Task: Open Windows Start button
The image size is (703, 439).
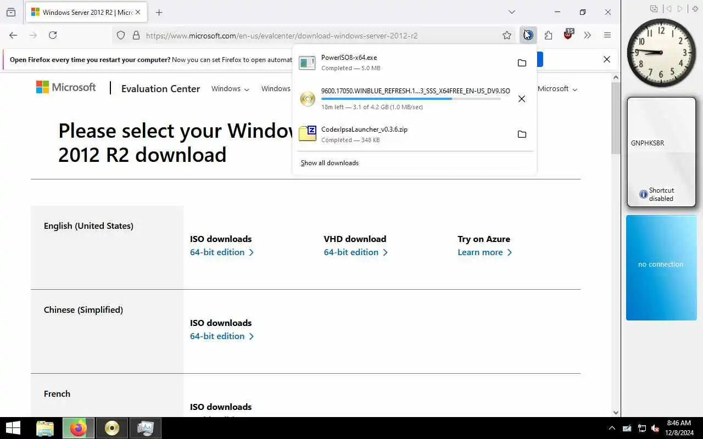Action: pyautogui.click(x=13, y=428)
